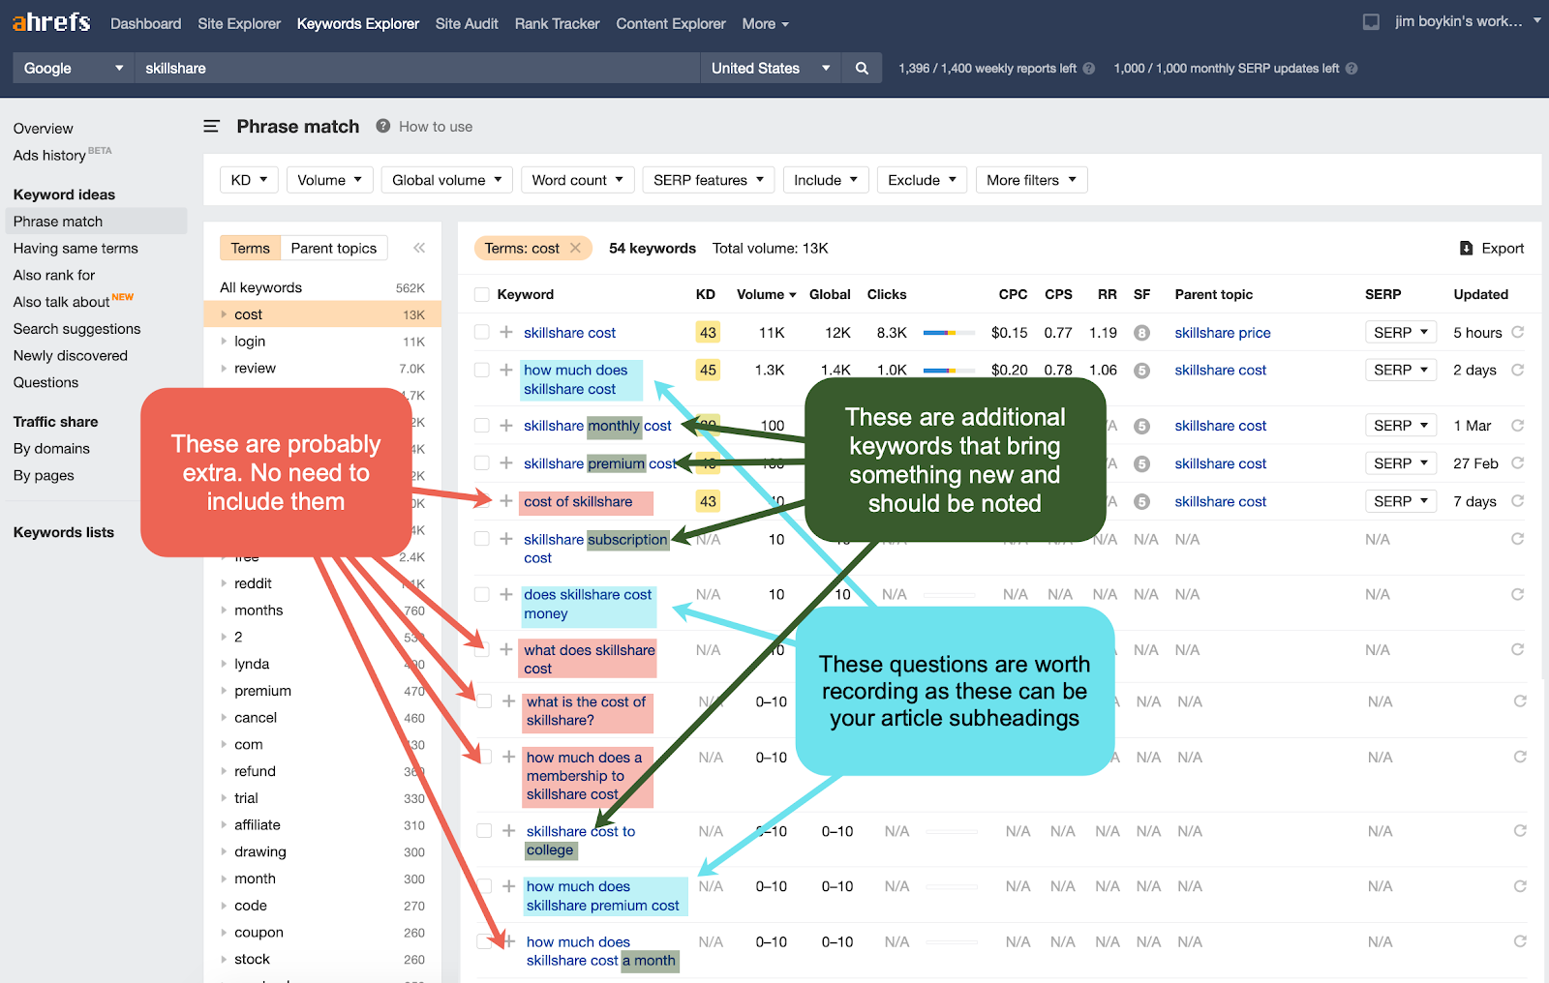Expand the More filters dropdown
The image size is (1549, 983).
(x=1032, y=180)
